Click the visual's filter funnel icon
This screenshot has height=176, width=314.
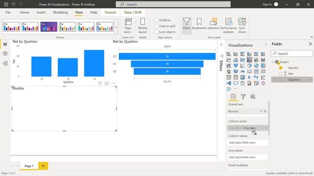click(x=100, y=84)
